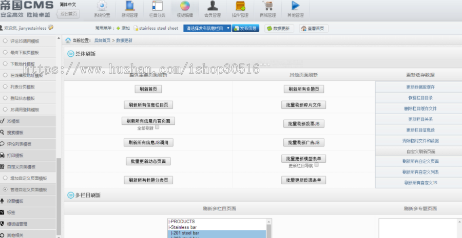Enable the 全部刷新 checkbox
462x238 pixels.
[x=158, y=127]
